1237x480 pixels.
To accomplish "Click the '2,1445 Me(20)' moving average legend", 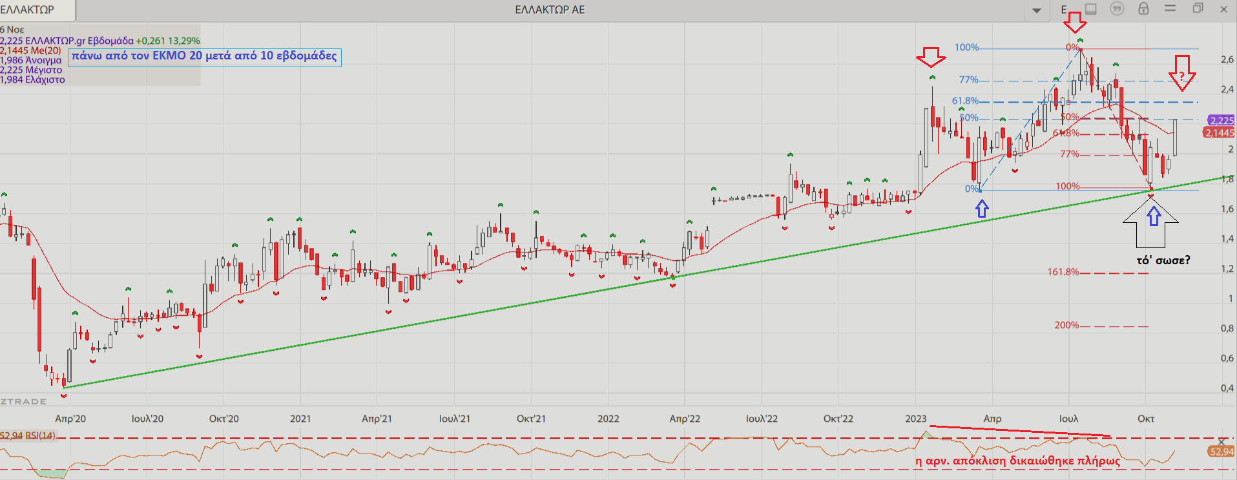I will point(30,50).
